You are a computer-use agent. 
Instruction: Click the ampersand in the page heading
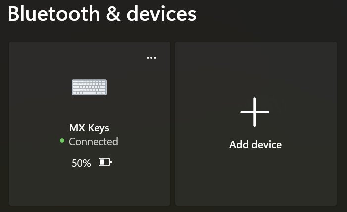pyautogui.click(x=113, y=14)
